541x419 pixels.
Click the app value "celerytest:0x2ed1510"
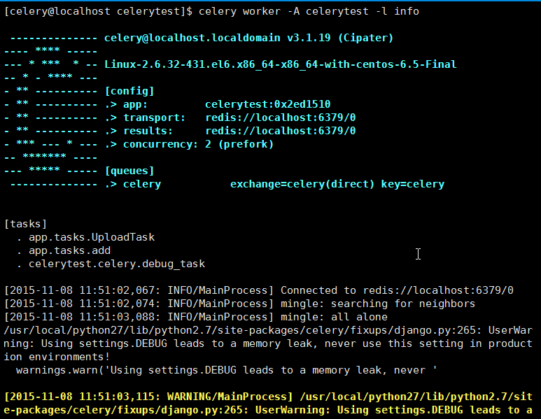pos(268,104)
